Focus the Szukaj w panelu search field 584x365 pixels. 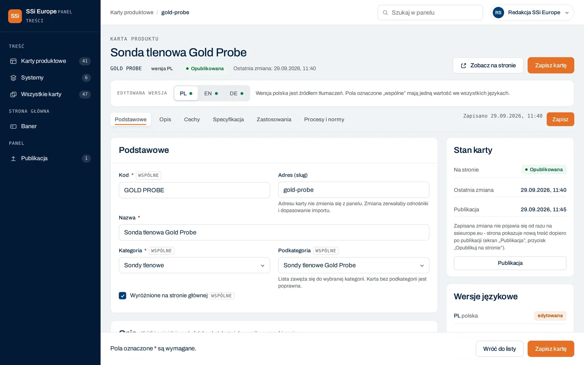(x=430, y=13)
